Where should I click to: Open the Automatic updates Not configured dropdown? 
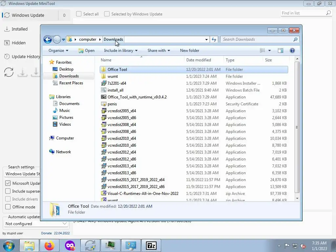(x=36, y=224)
